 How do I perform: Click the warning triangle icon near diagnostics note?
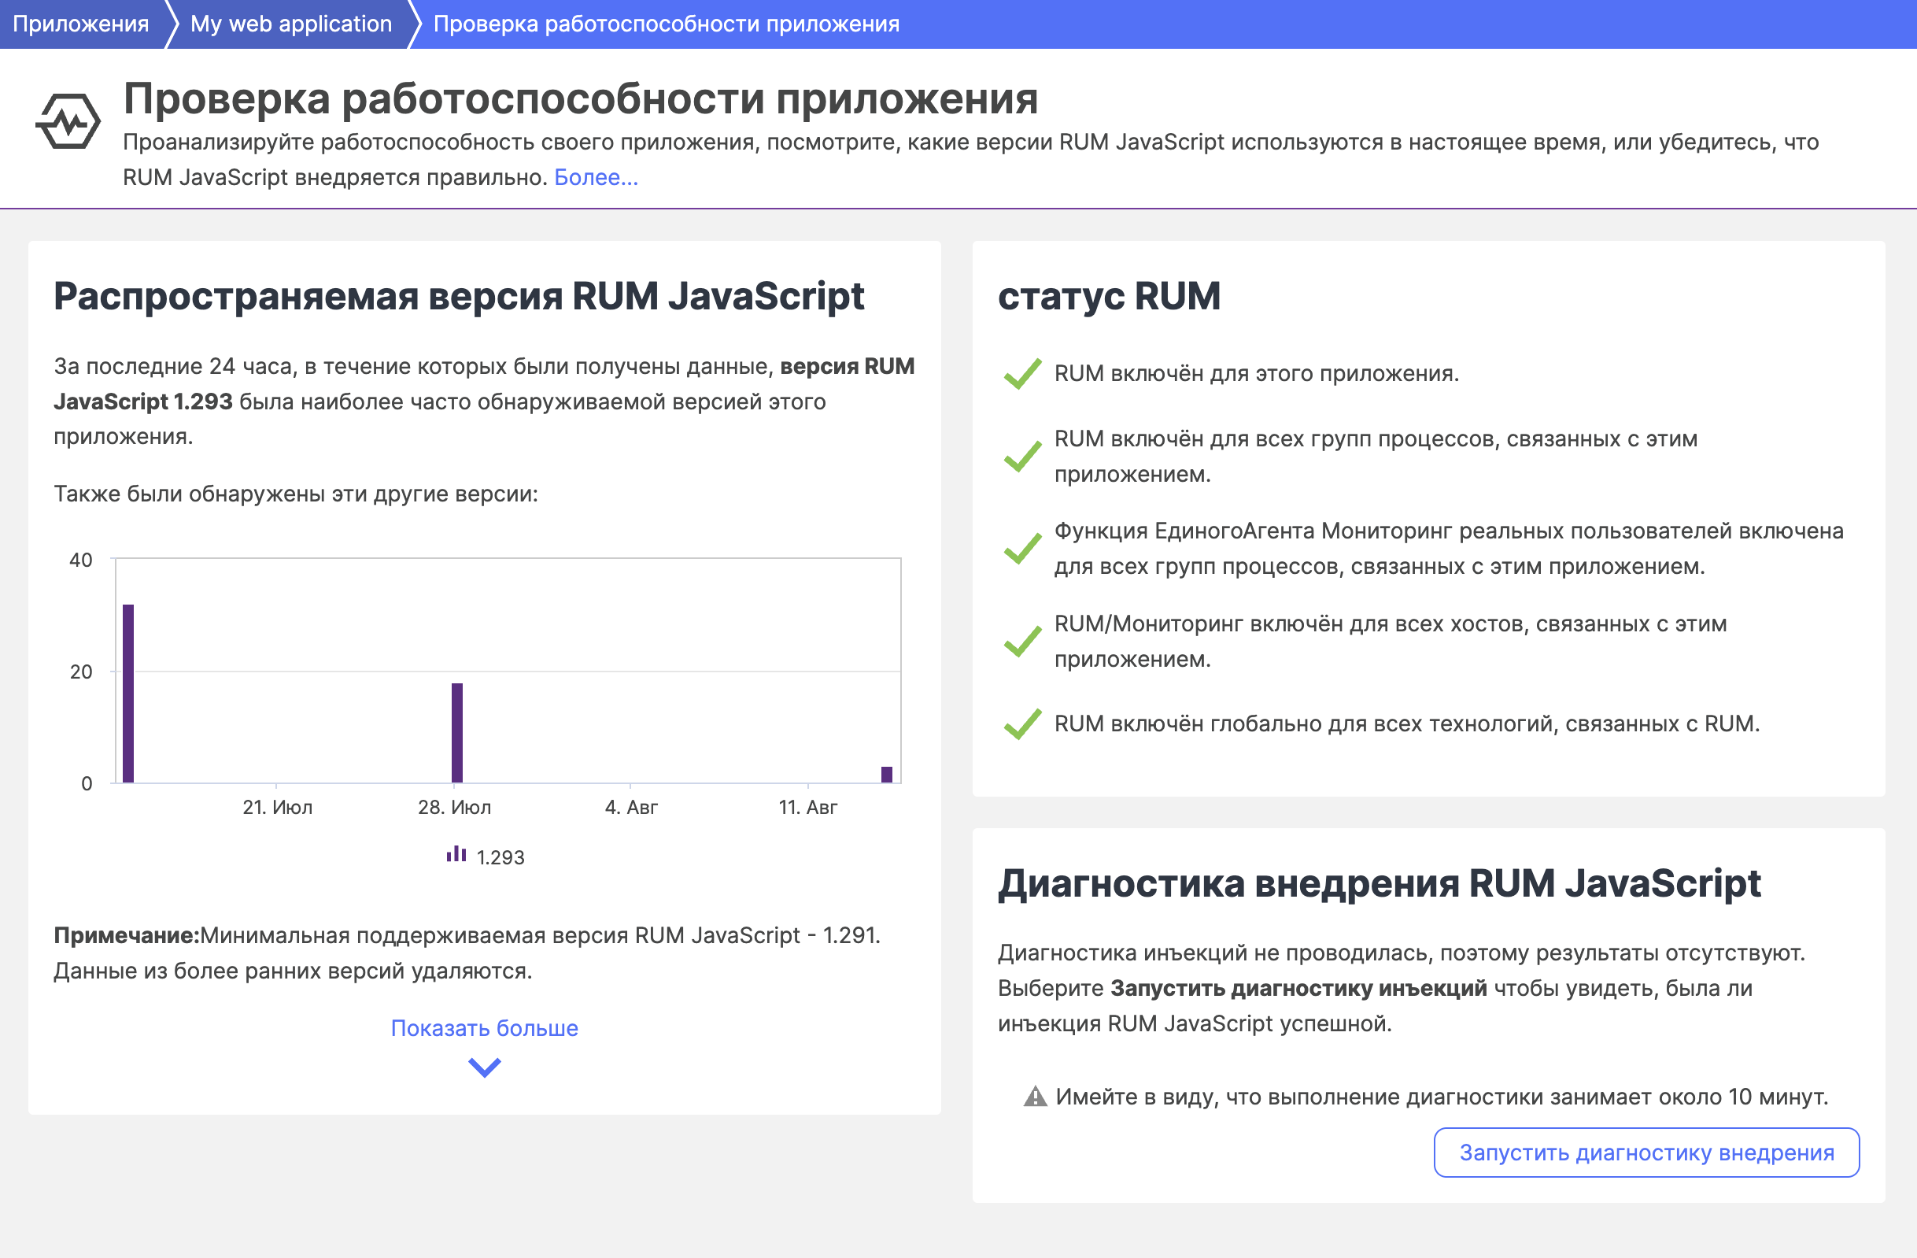tap(1035, 1097)
